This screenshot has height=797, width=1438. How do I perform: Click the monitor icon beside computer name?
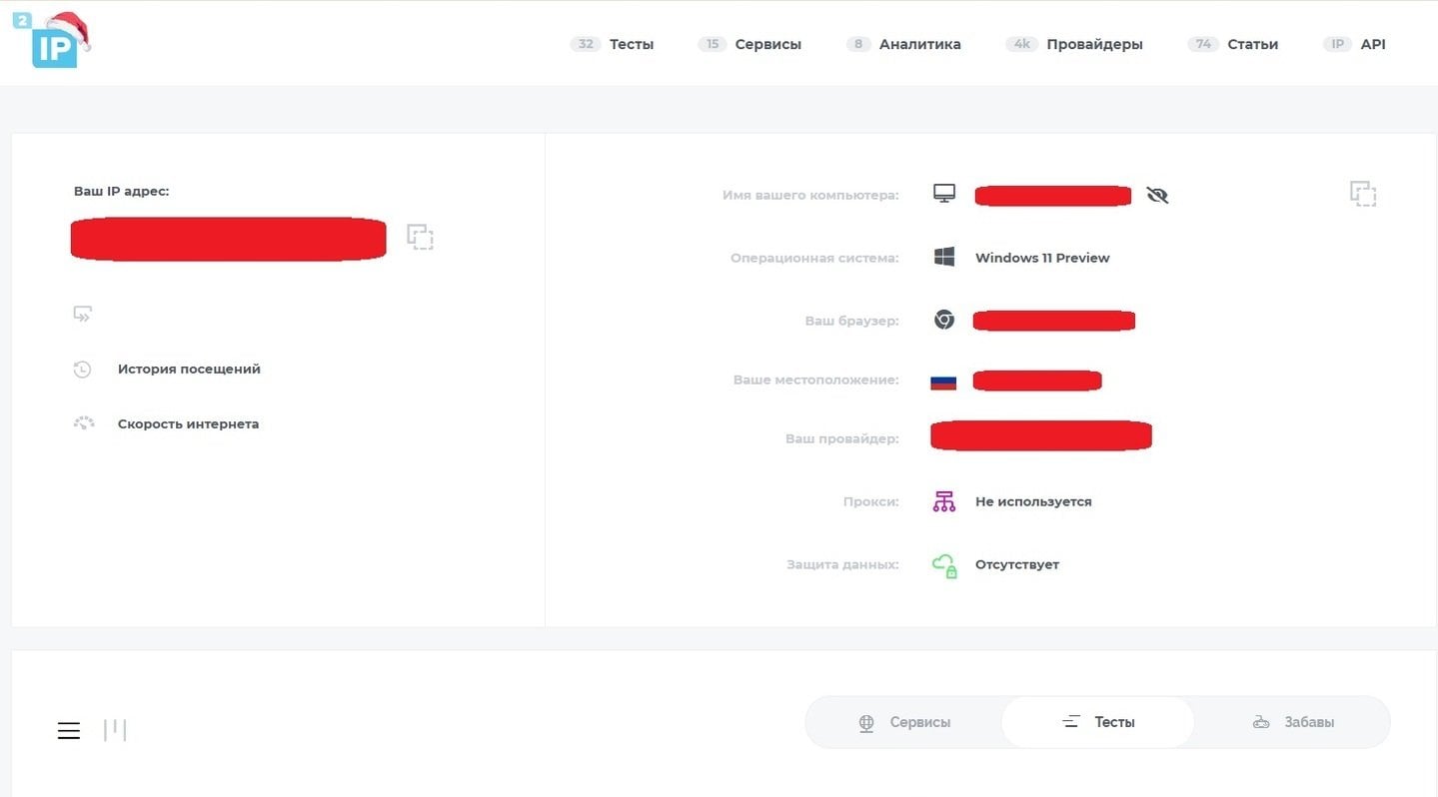tap(943, 194)
